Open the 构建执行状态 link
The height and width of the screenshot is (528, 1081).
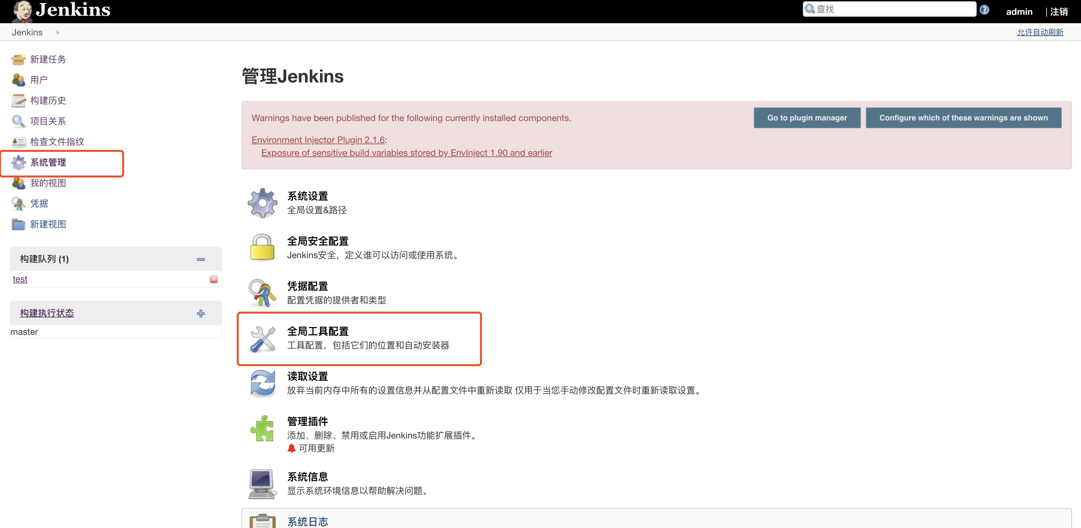(x=47, y=313)
